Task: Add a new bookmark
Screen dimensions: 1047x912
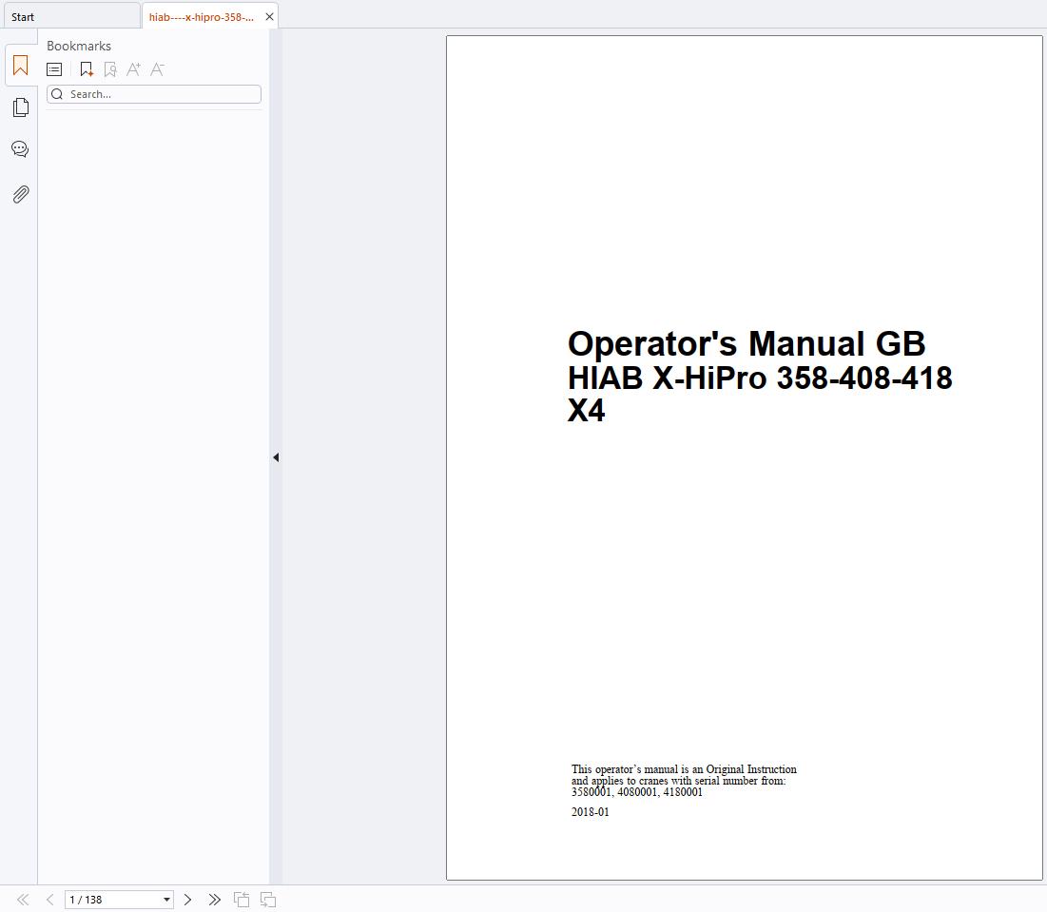Action: pos(86,68)
